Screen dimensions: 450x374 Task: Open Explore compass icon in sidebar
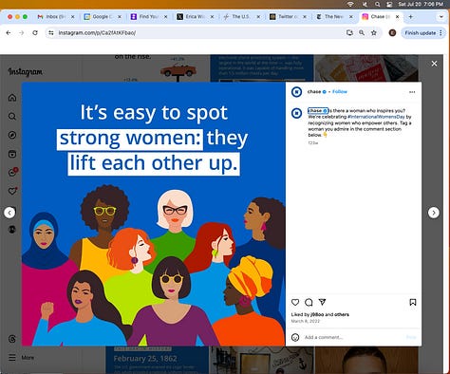pos(12,135)
